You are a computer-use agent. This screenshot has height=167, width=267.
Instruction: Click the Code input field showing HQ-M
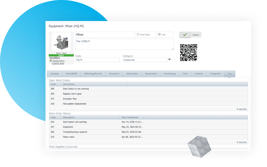tap(97, 60)
